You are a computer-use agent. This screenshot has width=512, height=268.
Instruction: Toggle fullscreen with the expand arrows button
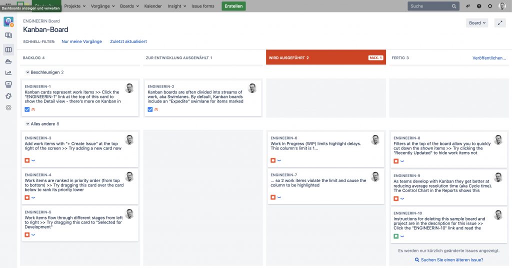point(500,23)
